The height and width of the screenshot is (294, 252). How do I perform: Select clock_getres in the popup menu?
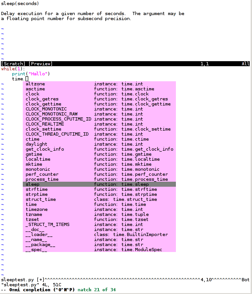[x=99, y=99]
